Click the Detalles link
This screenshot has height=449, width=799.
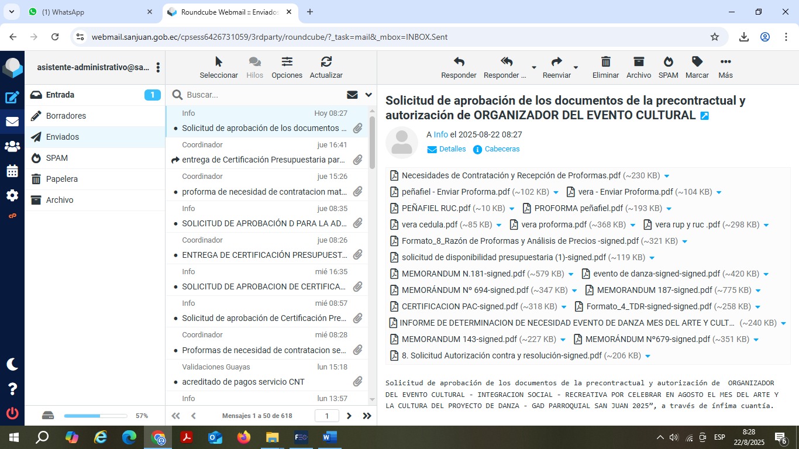coord(452,149)
